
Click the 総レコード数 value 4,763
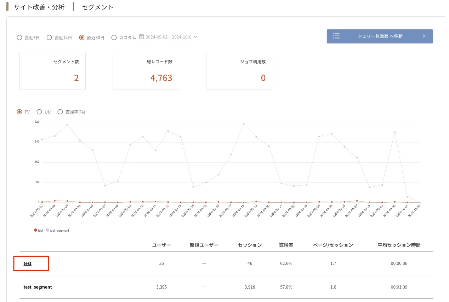(161, 78)
